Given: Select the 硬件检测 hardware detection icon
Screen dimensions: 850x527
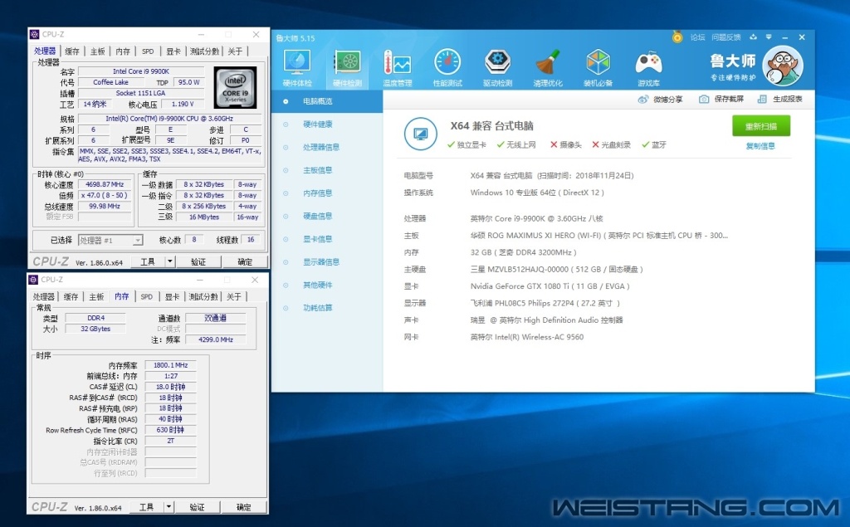Looking at the screenshot, I should click(x=347, y=68).
